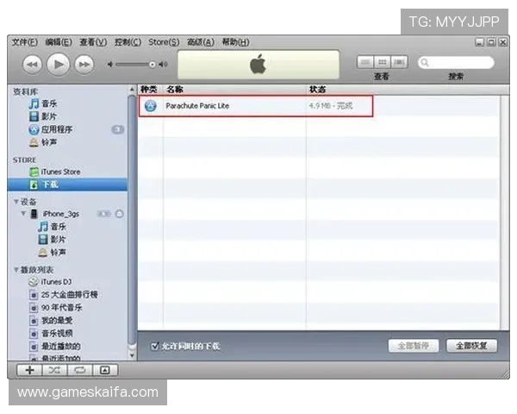Screen dimensions: 517x414
Task: Open 25 大金曲排行榜 playlist
Action: pyautogui.click(x=64, y=294)
